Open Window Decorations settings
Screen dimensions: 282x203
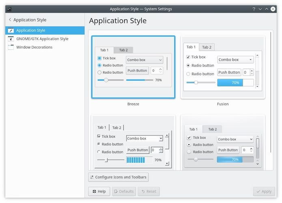coord(45,47)
